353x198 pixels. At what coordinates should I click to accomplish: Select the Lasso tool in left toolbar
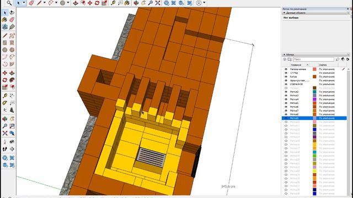[x=12, y=13]
